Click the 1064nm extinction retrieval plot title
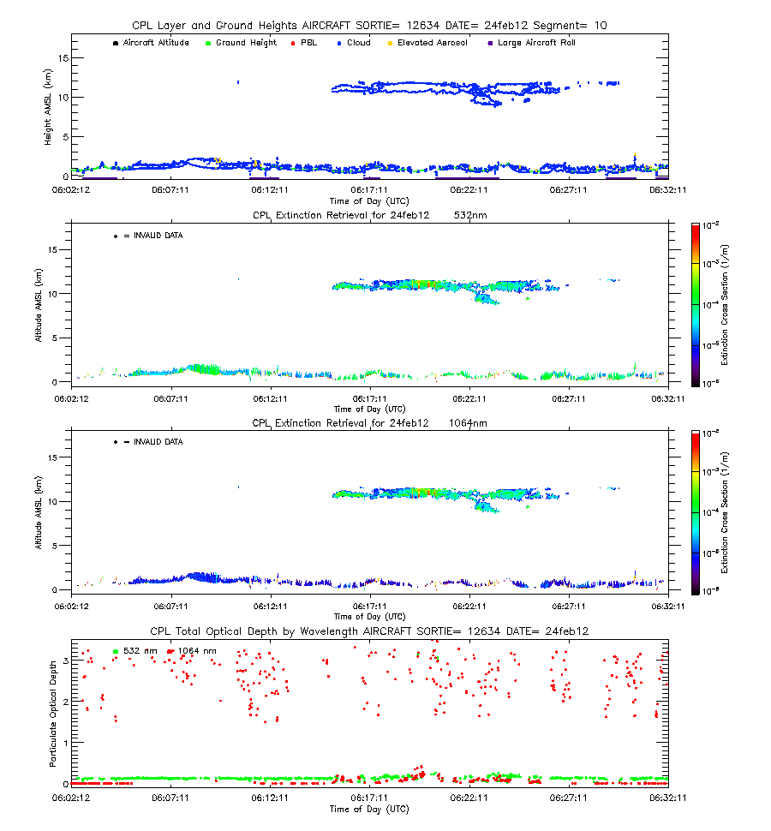771x831 pixels. pyautogui.click(x=369, y=423)
